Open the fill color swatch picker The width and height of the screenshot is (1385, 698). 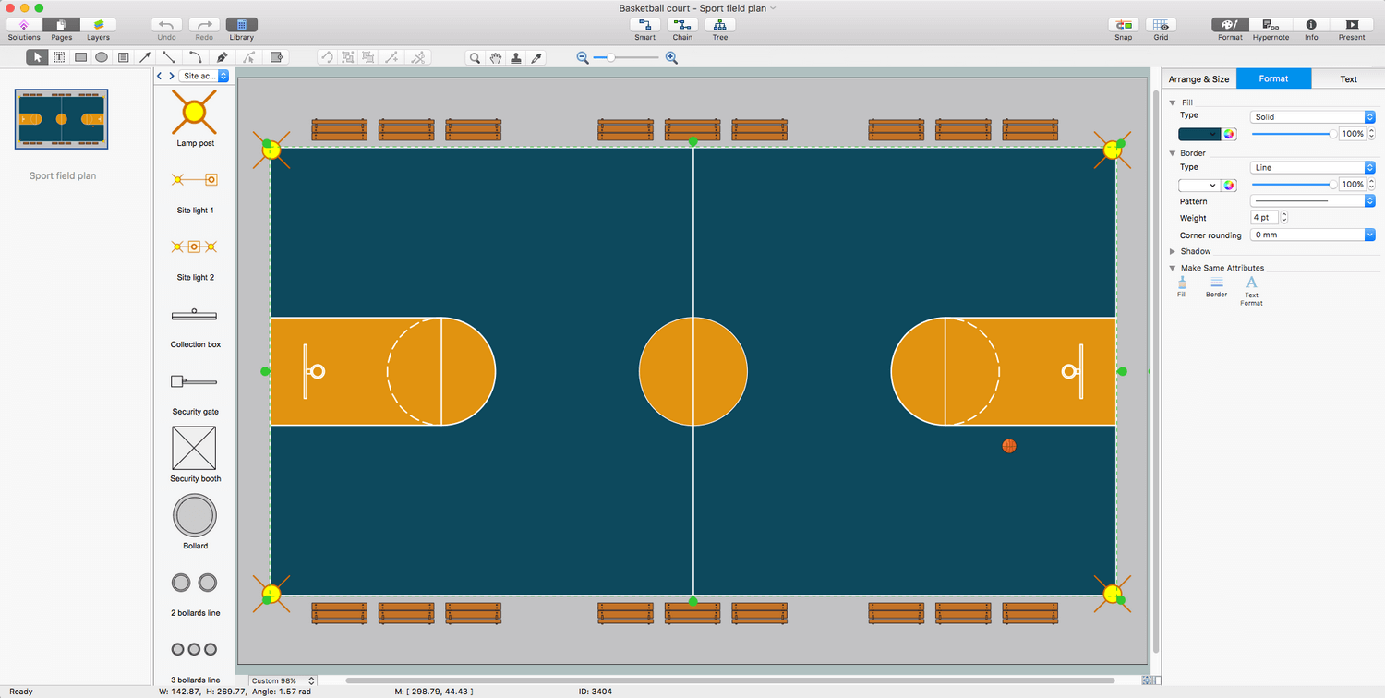[1199, 134]
